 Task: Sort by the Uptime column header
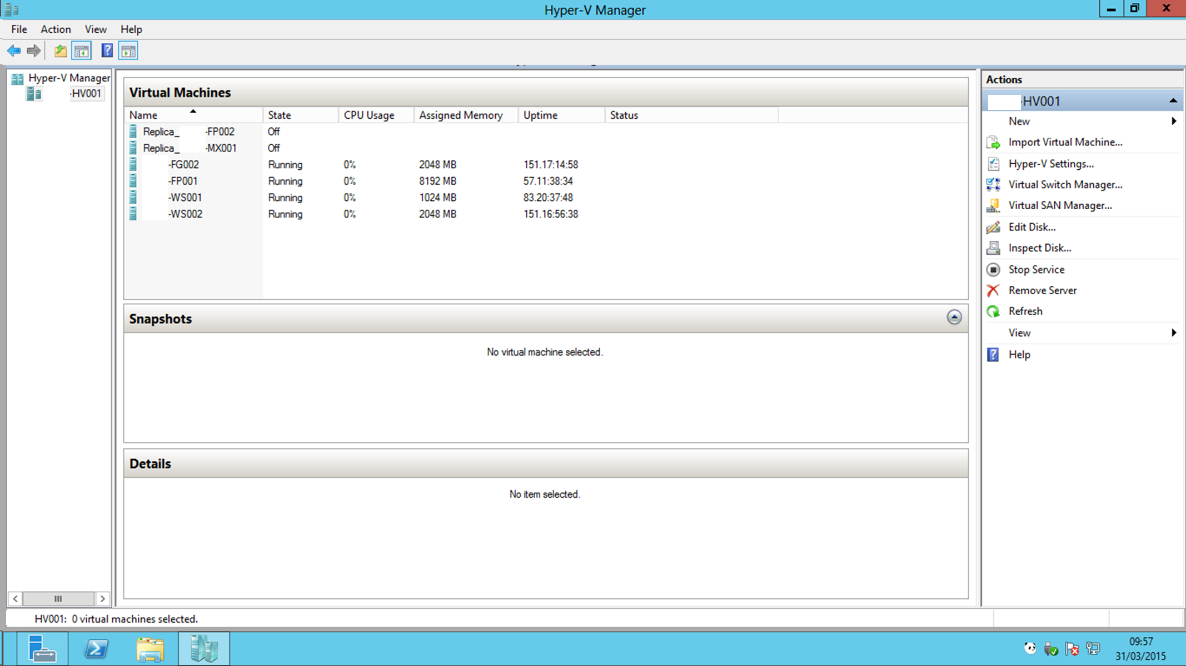[x=561, y=115]
